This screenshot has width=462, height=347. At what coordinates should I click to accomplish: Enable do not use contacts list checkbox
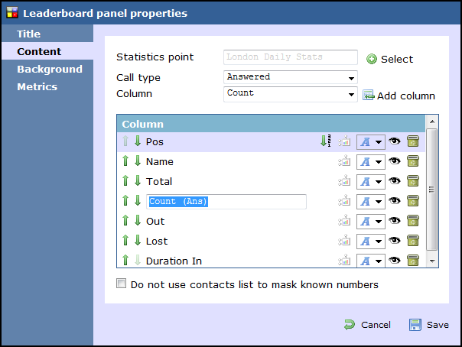click(x=121, y=284)
